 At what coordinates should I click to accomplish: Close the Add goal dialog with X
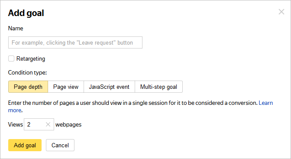[x=281, y=12]
